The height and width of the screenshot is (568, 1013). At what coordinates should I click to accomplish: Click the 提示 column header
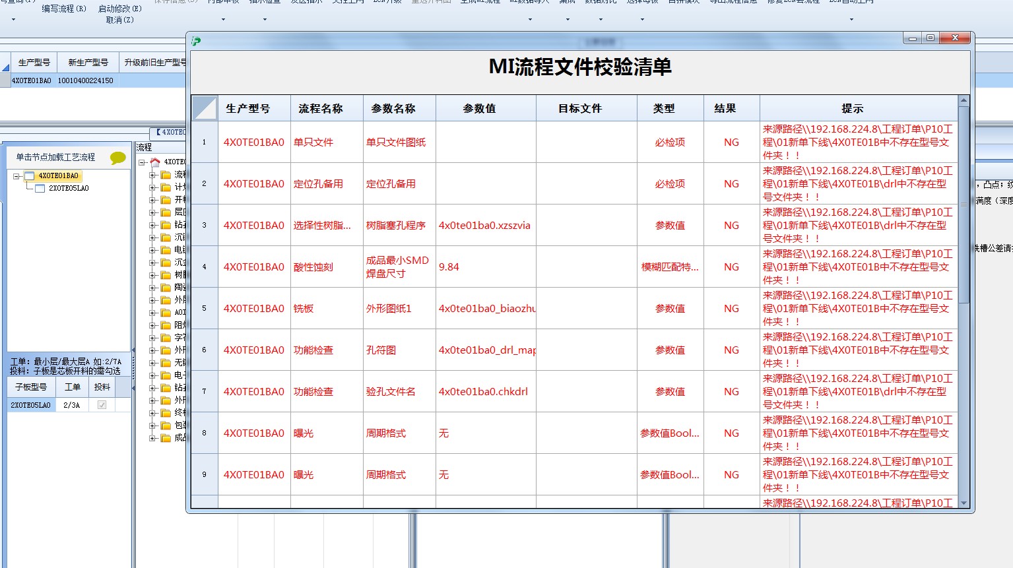(859, 108)
